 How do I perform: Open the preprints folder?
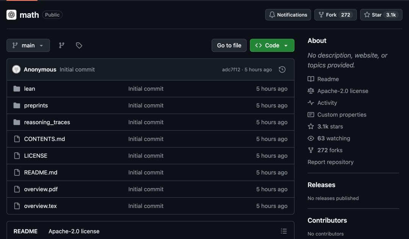36,106
